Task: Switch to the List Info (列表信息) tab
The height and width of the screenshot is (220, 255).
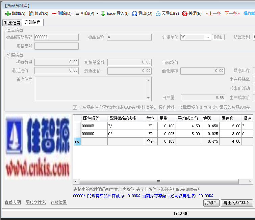Action: [x=12, y=23]
